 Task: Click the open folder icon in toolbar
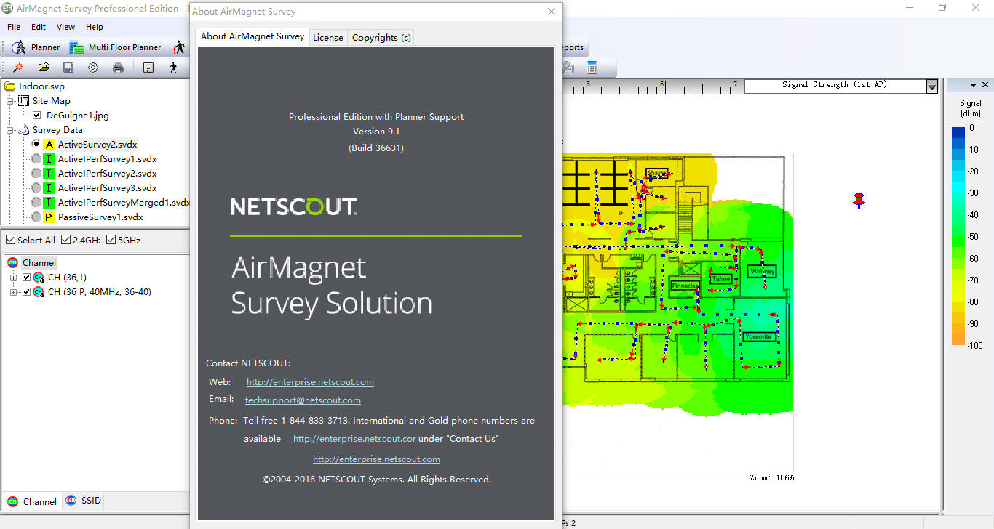[44, 68]
